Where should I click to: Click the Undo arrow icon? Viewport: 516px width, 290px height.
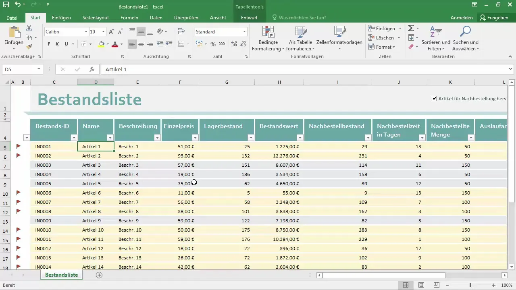[18, 5]
